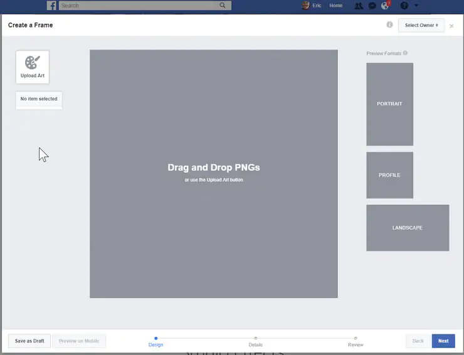
Task: Go to the Details step
Action: click(255, 342)
